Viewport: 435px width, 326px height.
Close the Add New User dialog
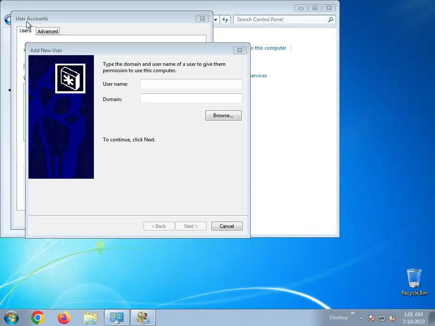click(240, 50)
